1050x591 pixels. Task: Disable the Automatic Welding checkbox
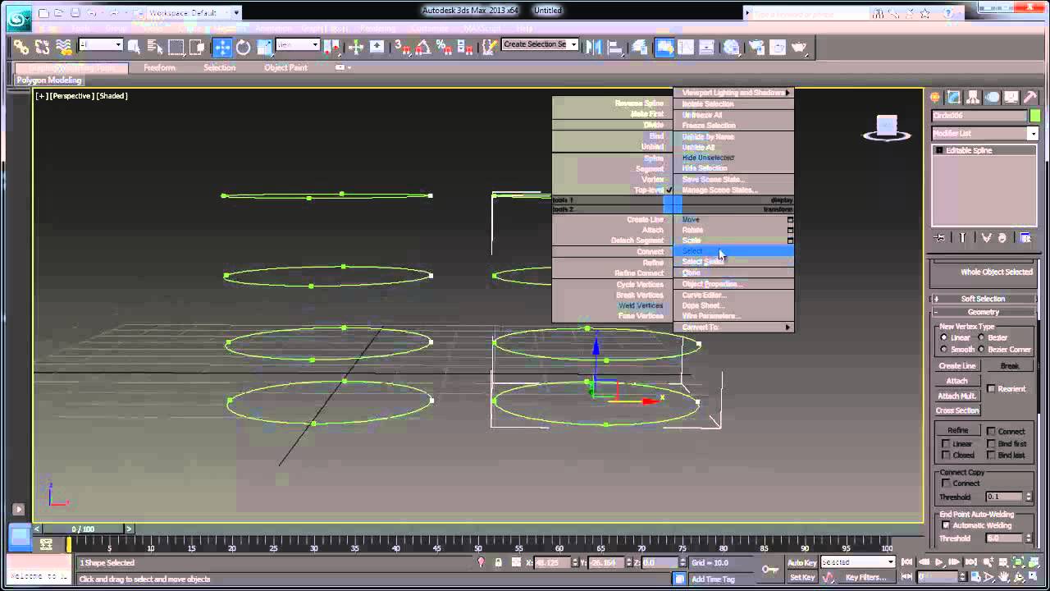tap(946, 525)
